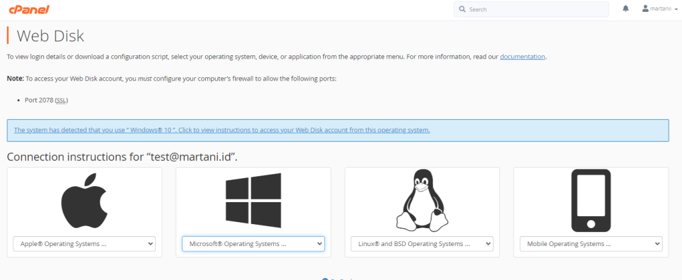Viewport: 682px width, 280px height.
Task: Open notifications bell icon
Action: (625, 8)
